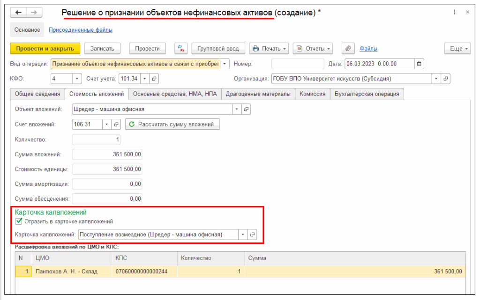This screenshot has height=300, width=480.
Task: Expand the КФО dropdown
Action: [x=77, y=79]
